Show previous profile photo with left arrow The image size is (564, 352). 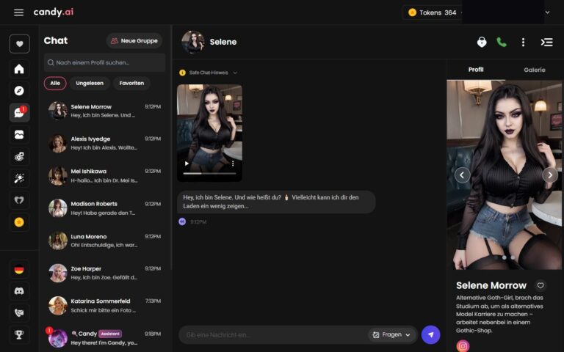462,175
